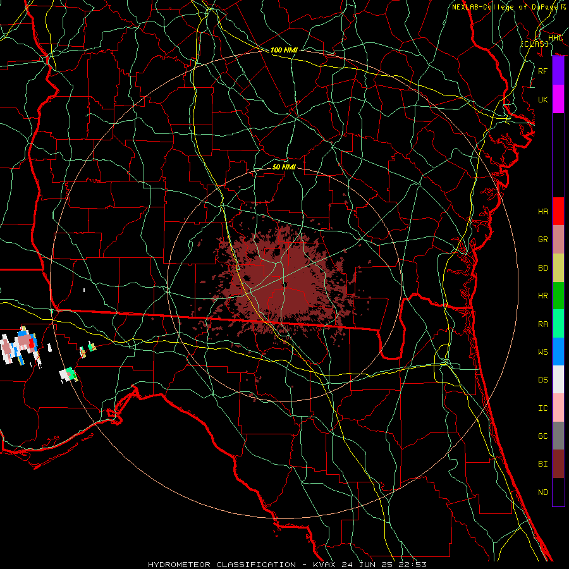Click the [CLAS] units label
Image resolution: width=569 pixels, height=569 pixels.
point(534,44)
